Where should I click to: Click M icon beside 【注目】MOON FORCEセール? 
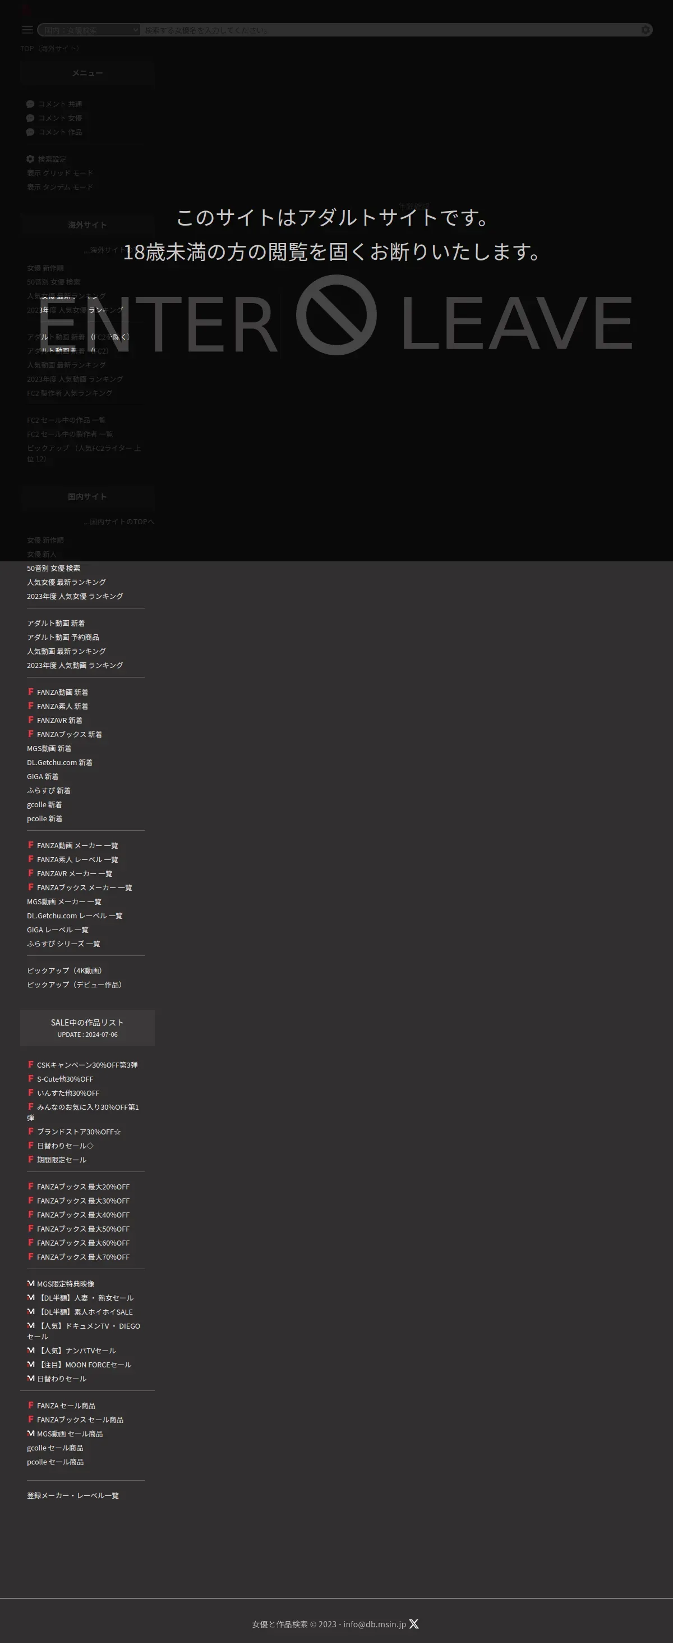click(31, 1363)
